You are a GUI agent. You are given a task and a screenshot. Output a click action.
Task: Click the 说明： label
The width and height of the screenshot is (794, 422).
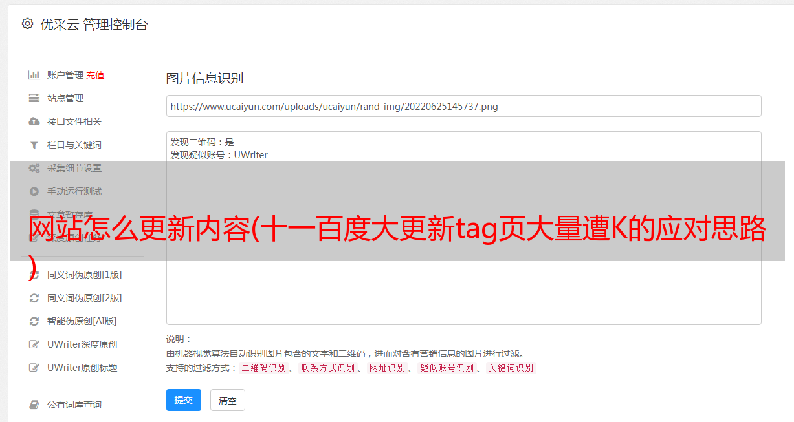tap(179, 339)
